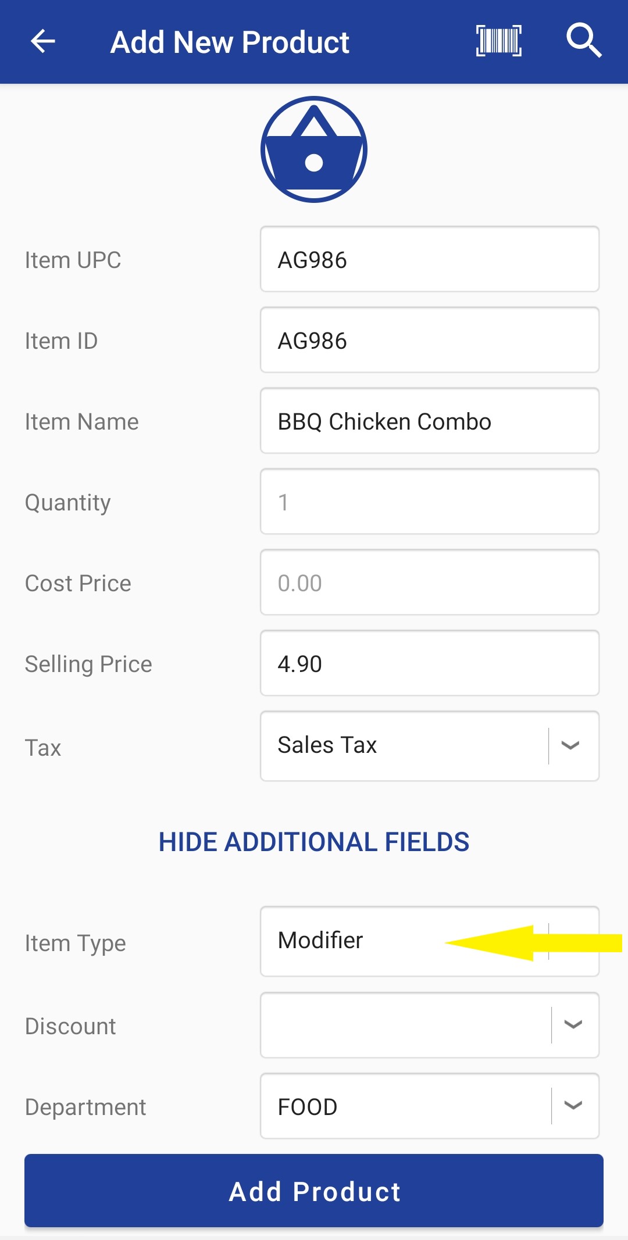Click the Quantity input field
Screen dimensions: 628x1240
click(429, 502)
